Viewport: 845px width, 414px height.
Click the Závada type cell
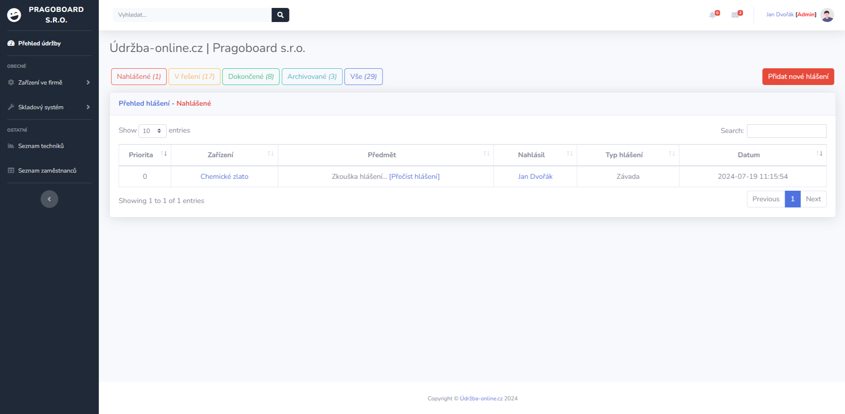coord(628,177)
